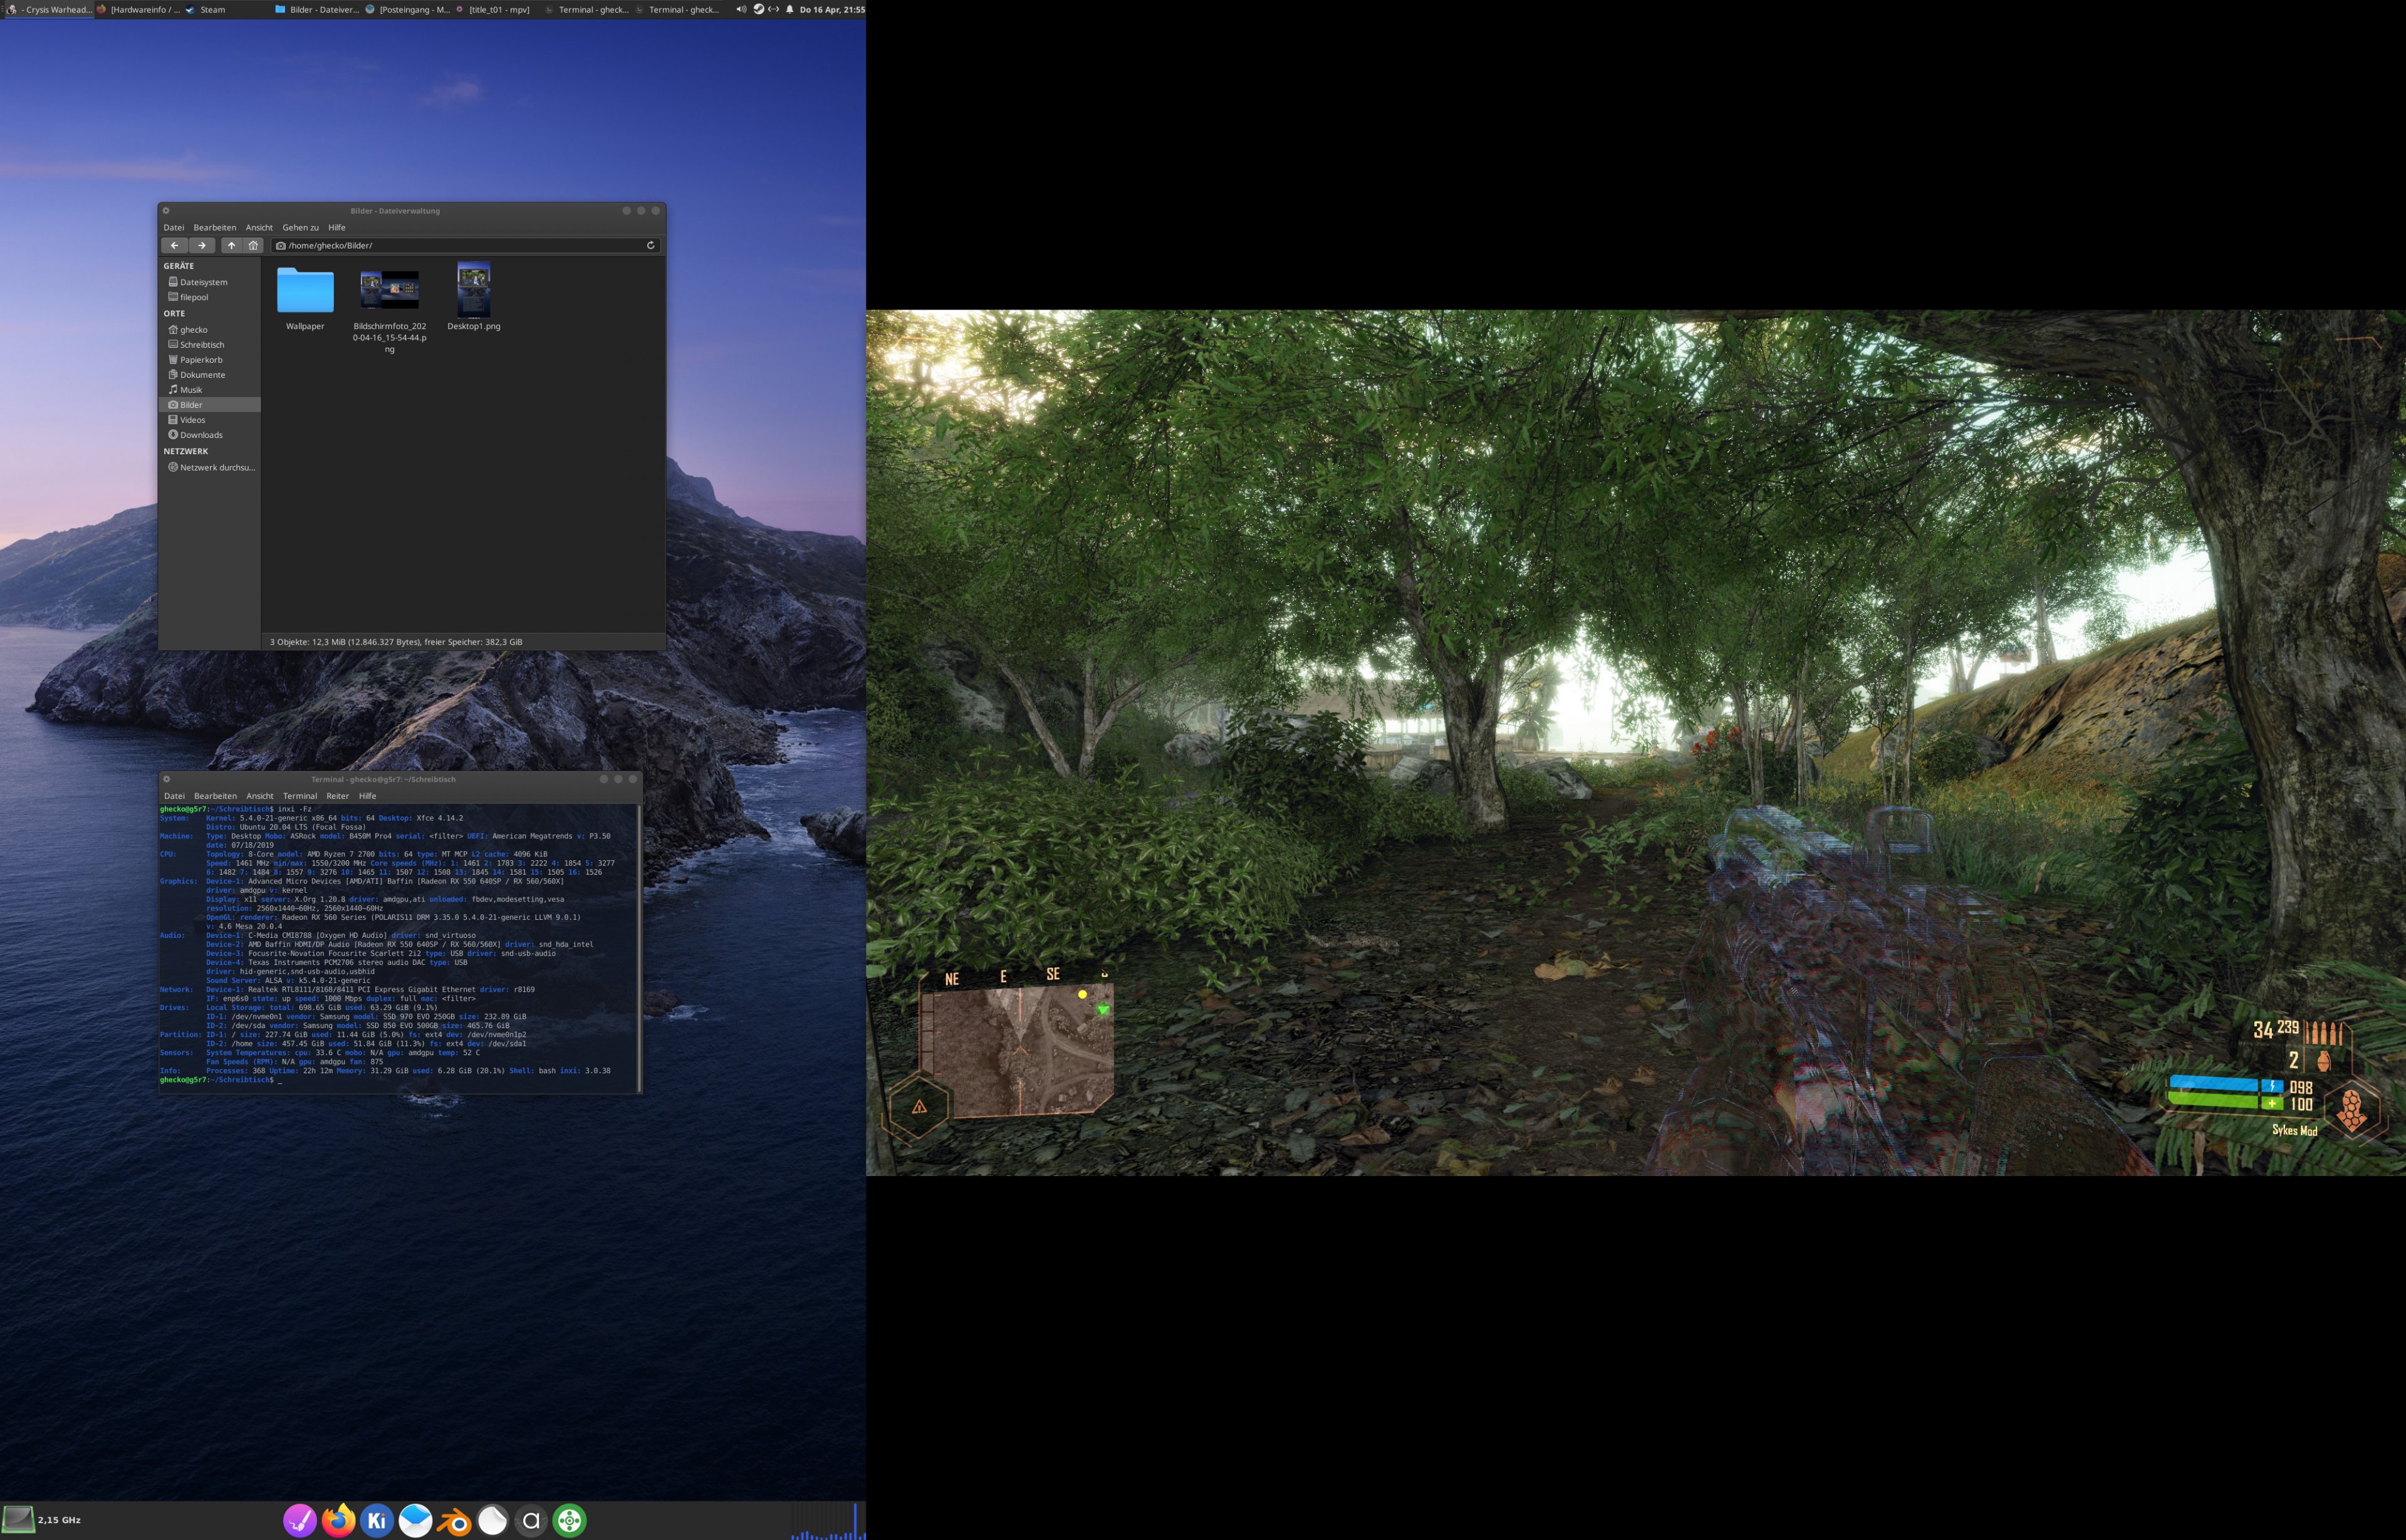Launch Firefox from the dock
The width and height of the screenshot is (2406, 1540).
(338, 1520)
